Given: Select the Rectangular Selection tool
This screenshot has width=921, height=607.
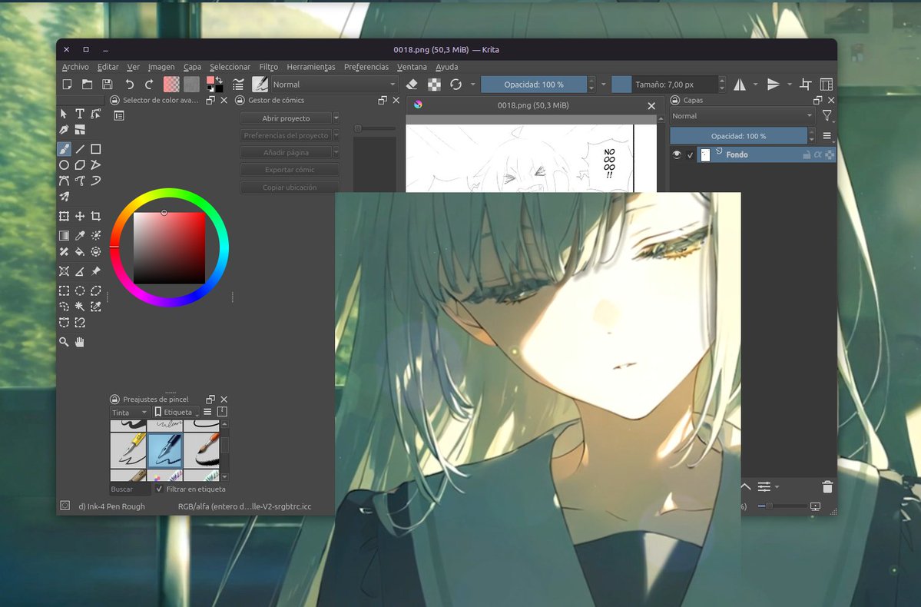Looking at the screenshot, I should click(64, 290).
